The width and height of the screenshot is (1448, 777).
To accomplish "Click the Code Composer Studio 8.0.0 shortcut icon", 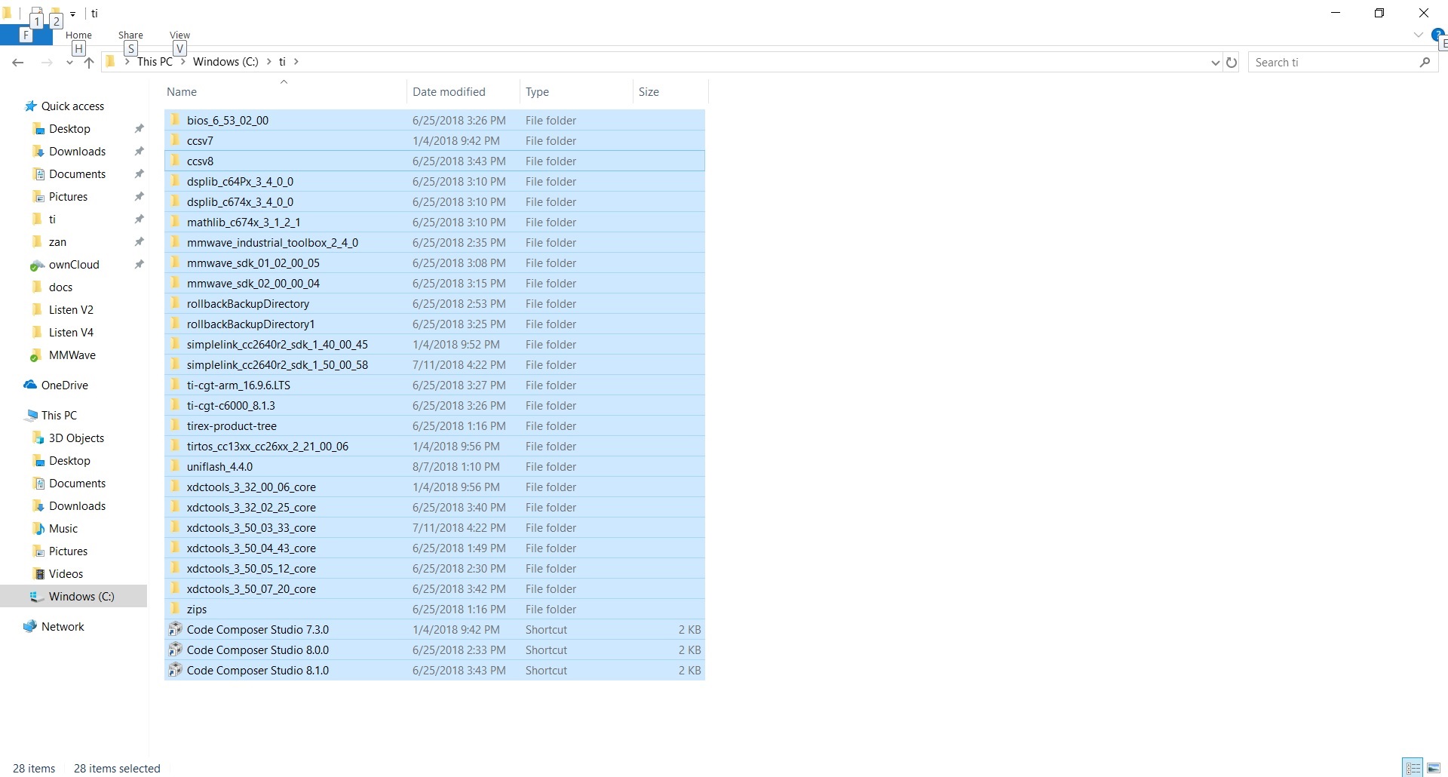I will coord(175,650).
